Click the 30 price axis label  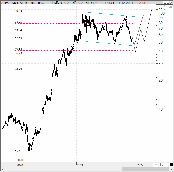(x=161, y=64)
